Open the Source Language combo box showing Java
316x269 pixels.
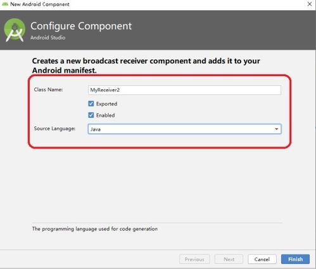[184, 129]
